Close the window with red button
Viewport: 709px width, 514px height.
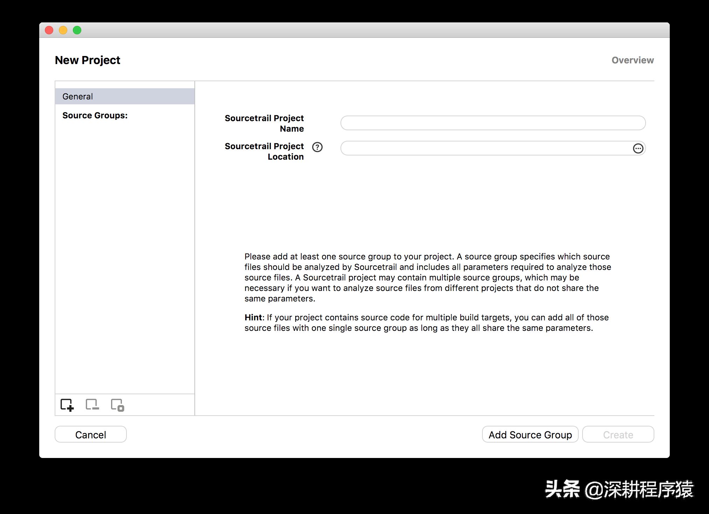tap(49, 30)
